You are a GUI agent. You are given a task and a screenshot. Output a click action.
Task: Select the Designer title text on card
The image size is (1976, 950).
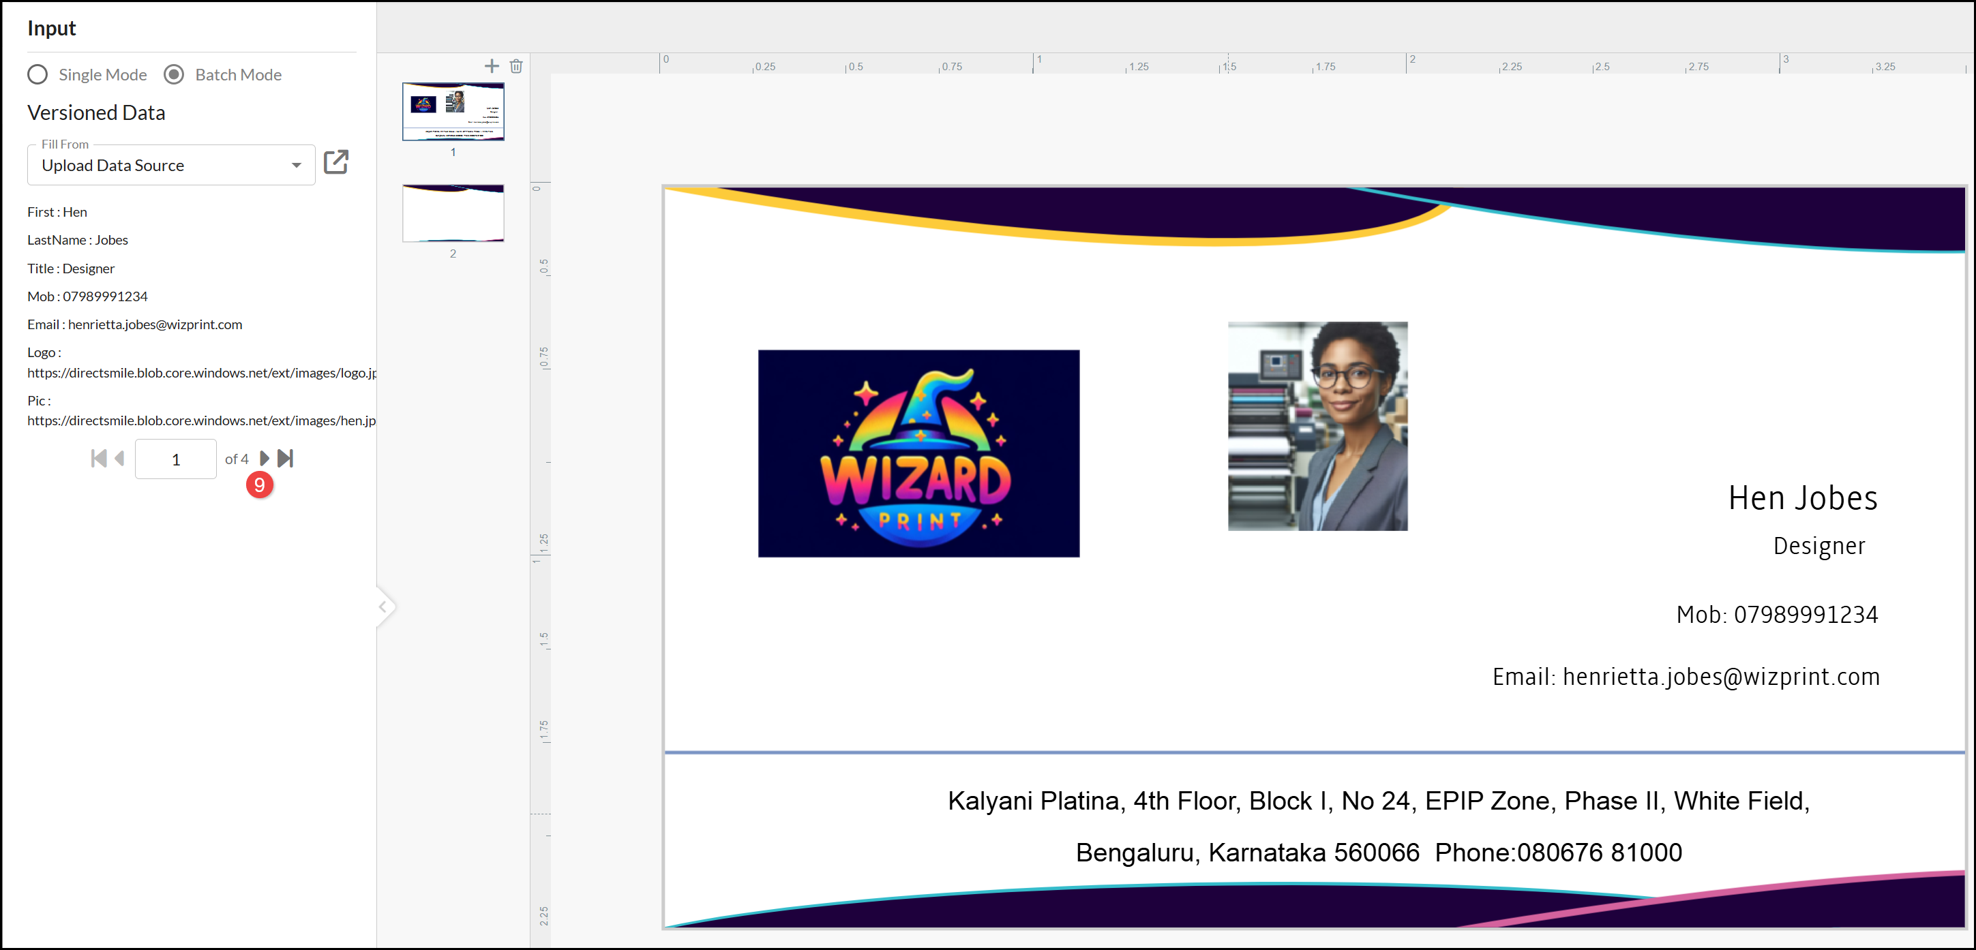[x=1818, y=546]
